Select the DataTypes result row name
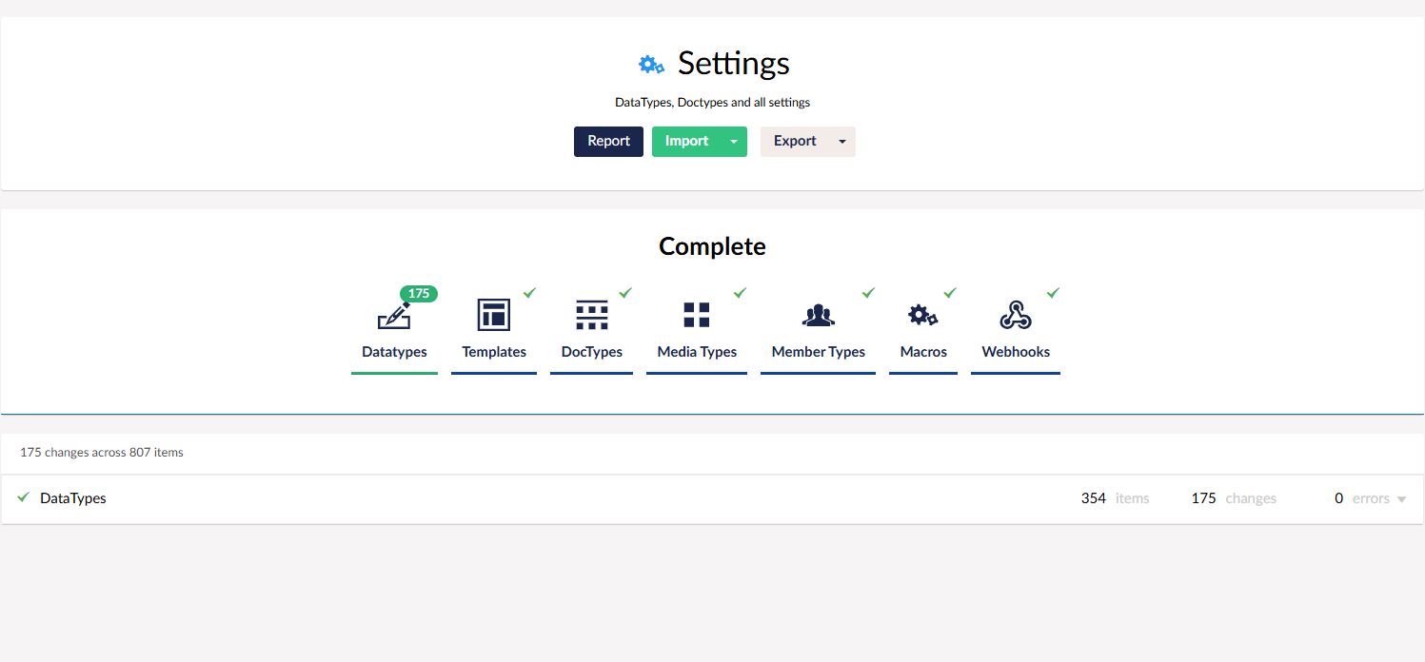This screenshot has height=662, width=1425. coord(73,498)
